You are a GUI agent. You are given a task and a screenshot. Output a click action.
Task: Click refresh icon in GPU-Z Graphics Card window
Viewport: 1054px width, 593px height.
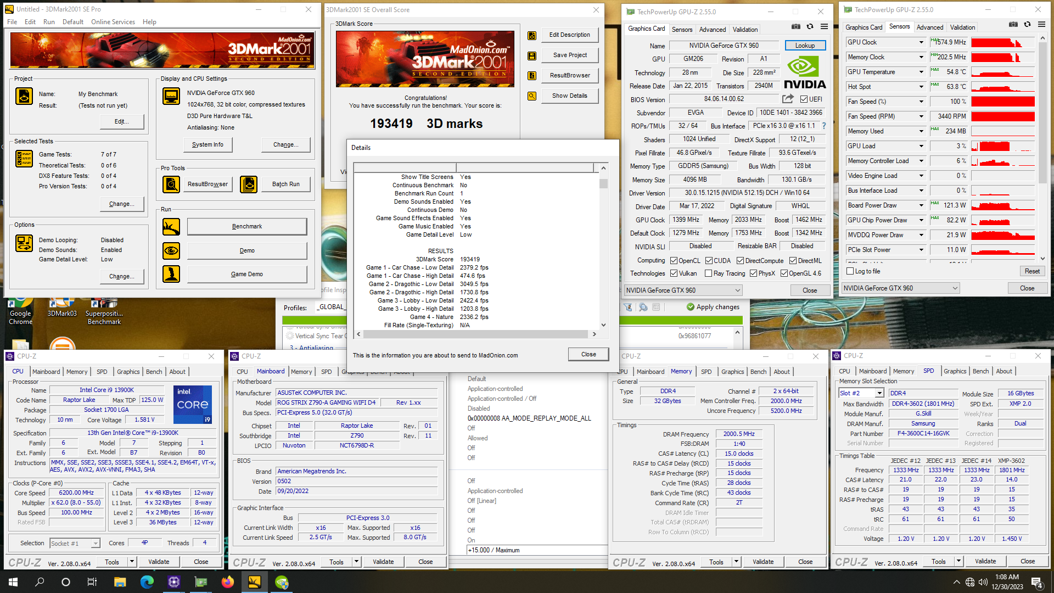[810, 26]
